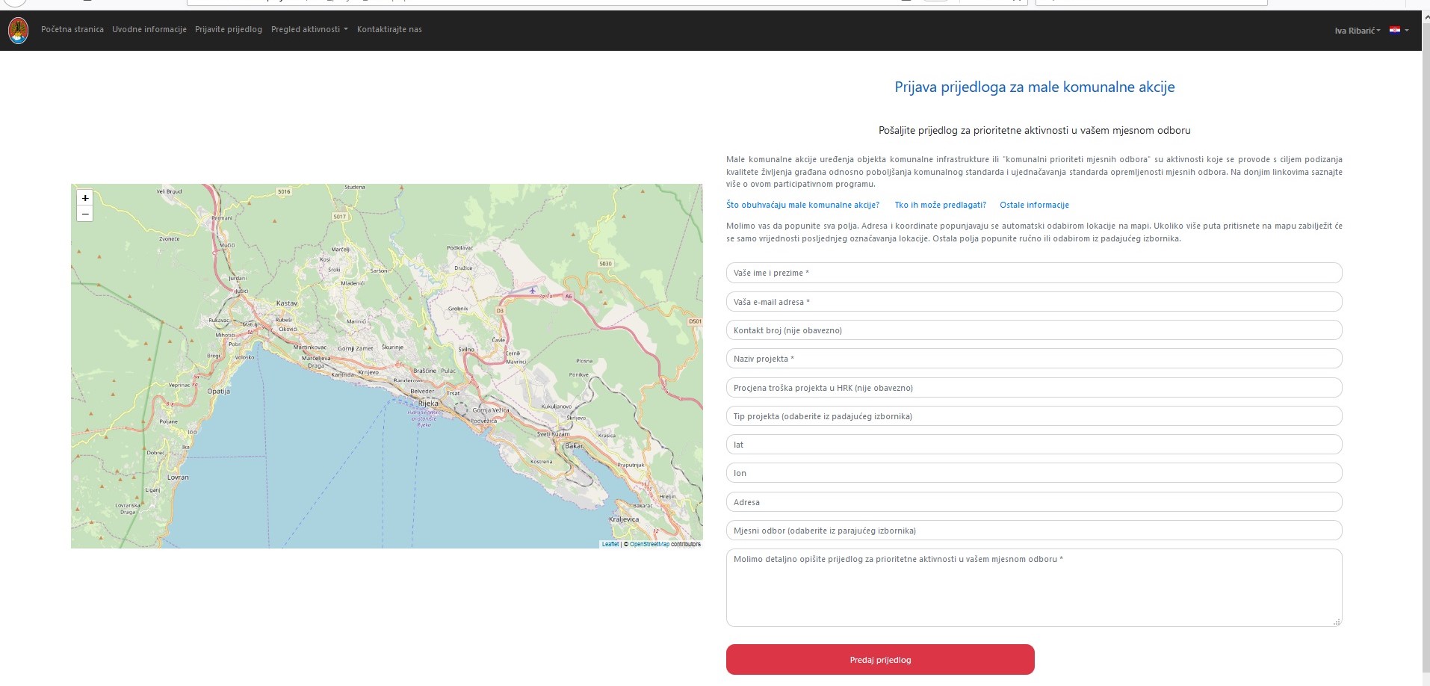Screen dimensions: 1430x686
Task: Open link Tko ih može predlagati?
Action: (x=940, y=205)
